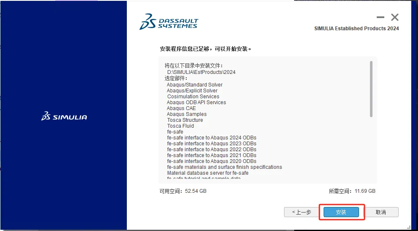Click Material database server for fe-safe

pos(208,173)
